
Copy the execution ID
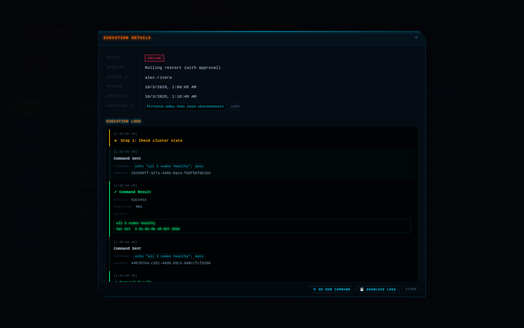[x=236, y=107]
